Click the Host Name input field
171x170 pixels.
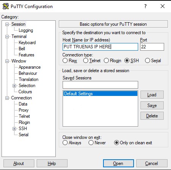point(100,47)
